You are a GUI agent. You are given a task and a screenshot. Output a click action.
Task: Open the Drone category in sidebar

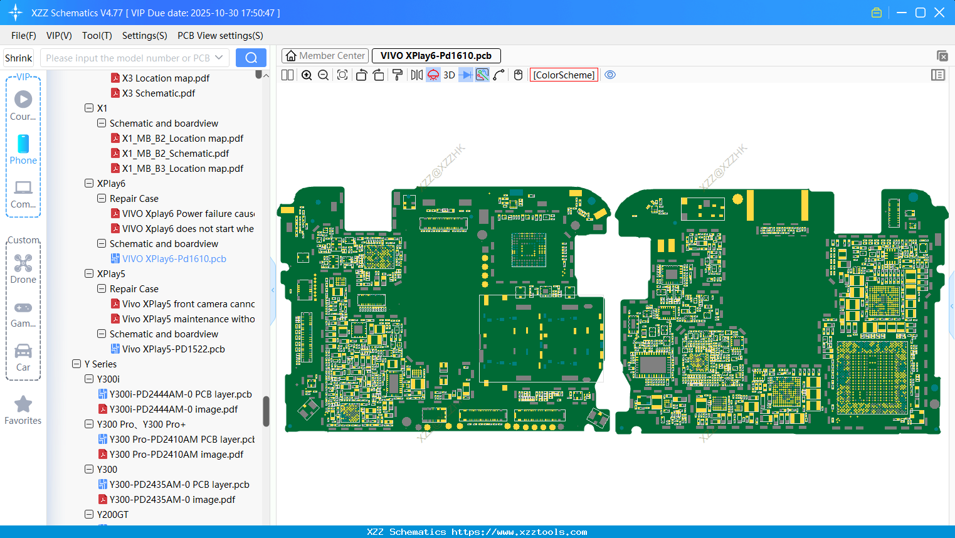(23, 269)
